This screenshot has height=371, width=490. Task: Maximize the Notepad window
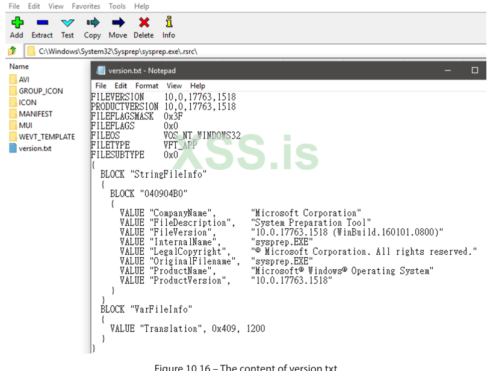click(475, 70)
